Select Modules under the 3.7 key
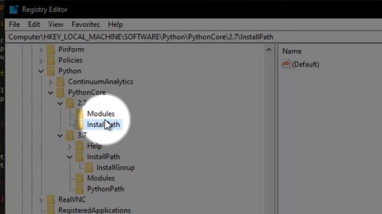The width and height of the screenshot is (382, 214). click(x=101, y=178)
